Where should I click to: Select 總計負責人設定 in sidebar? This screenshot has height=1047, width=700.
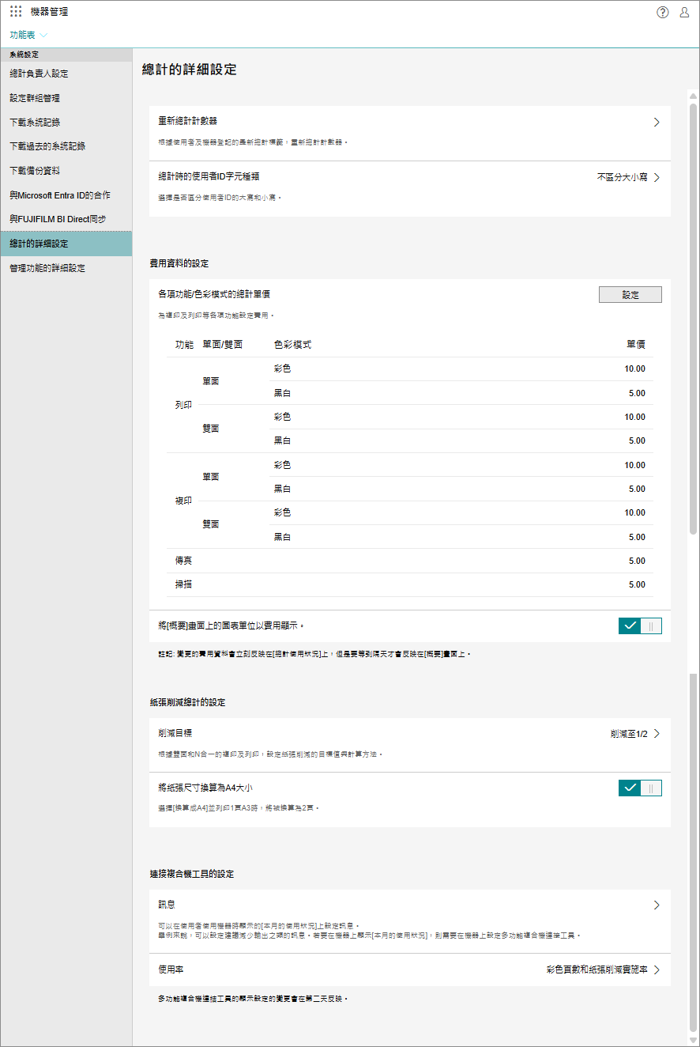(40, 74)
